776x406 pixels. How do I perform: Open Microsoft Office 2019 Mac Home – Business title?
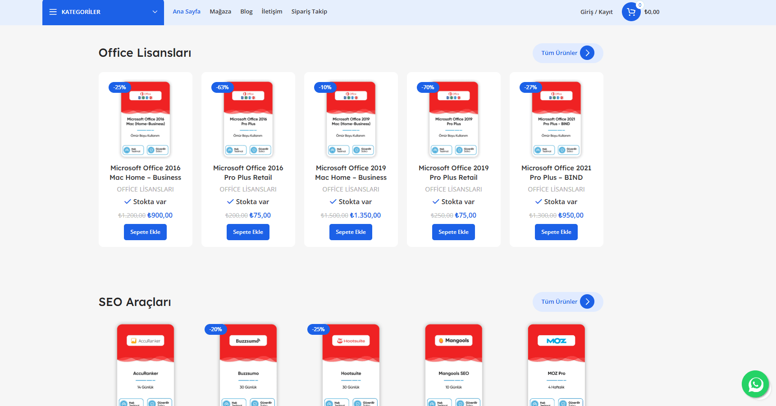pyautogui.click(x=351, y=173)
